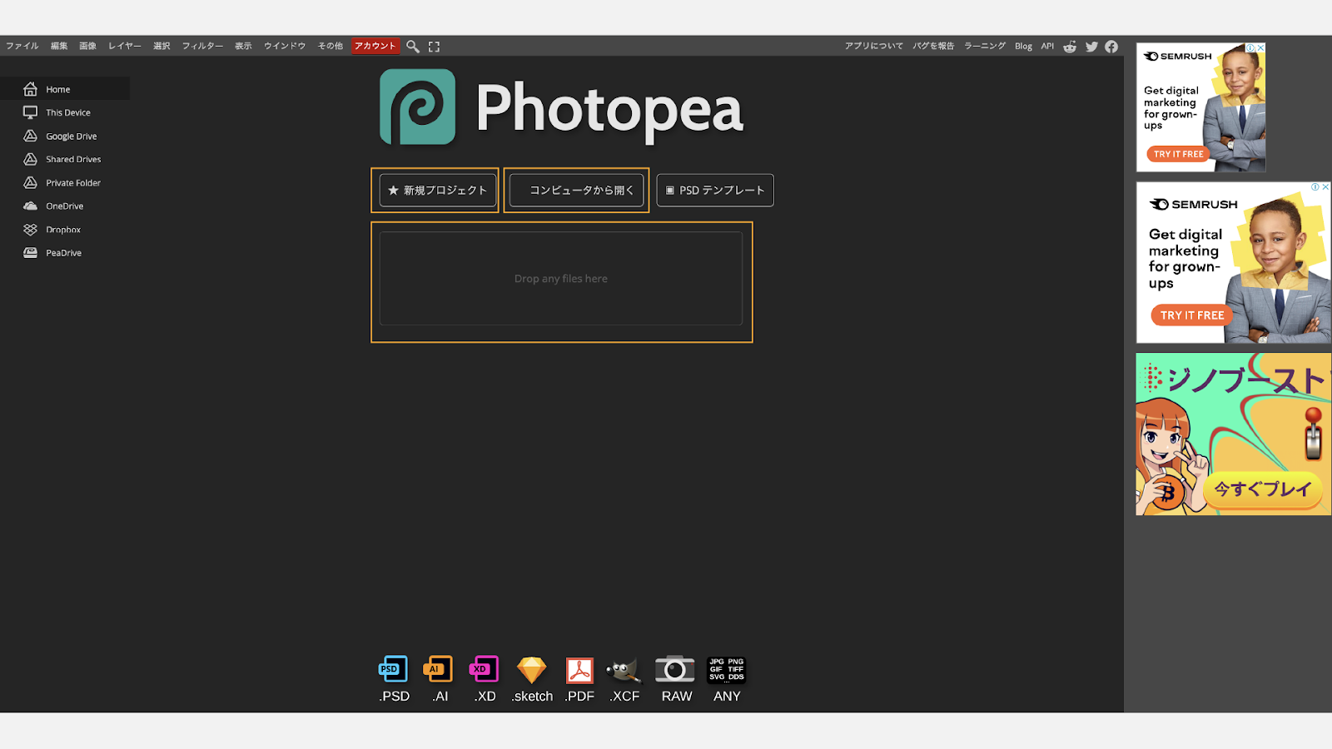
Task: Click the search magnifier icon
Action: coord(412,47)
